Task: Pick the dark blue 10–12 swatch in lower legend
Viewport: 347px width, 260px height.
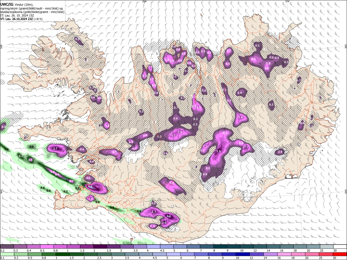Action: pyautogui.click(x=242, y=254)
